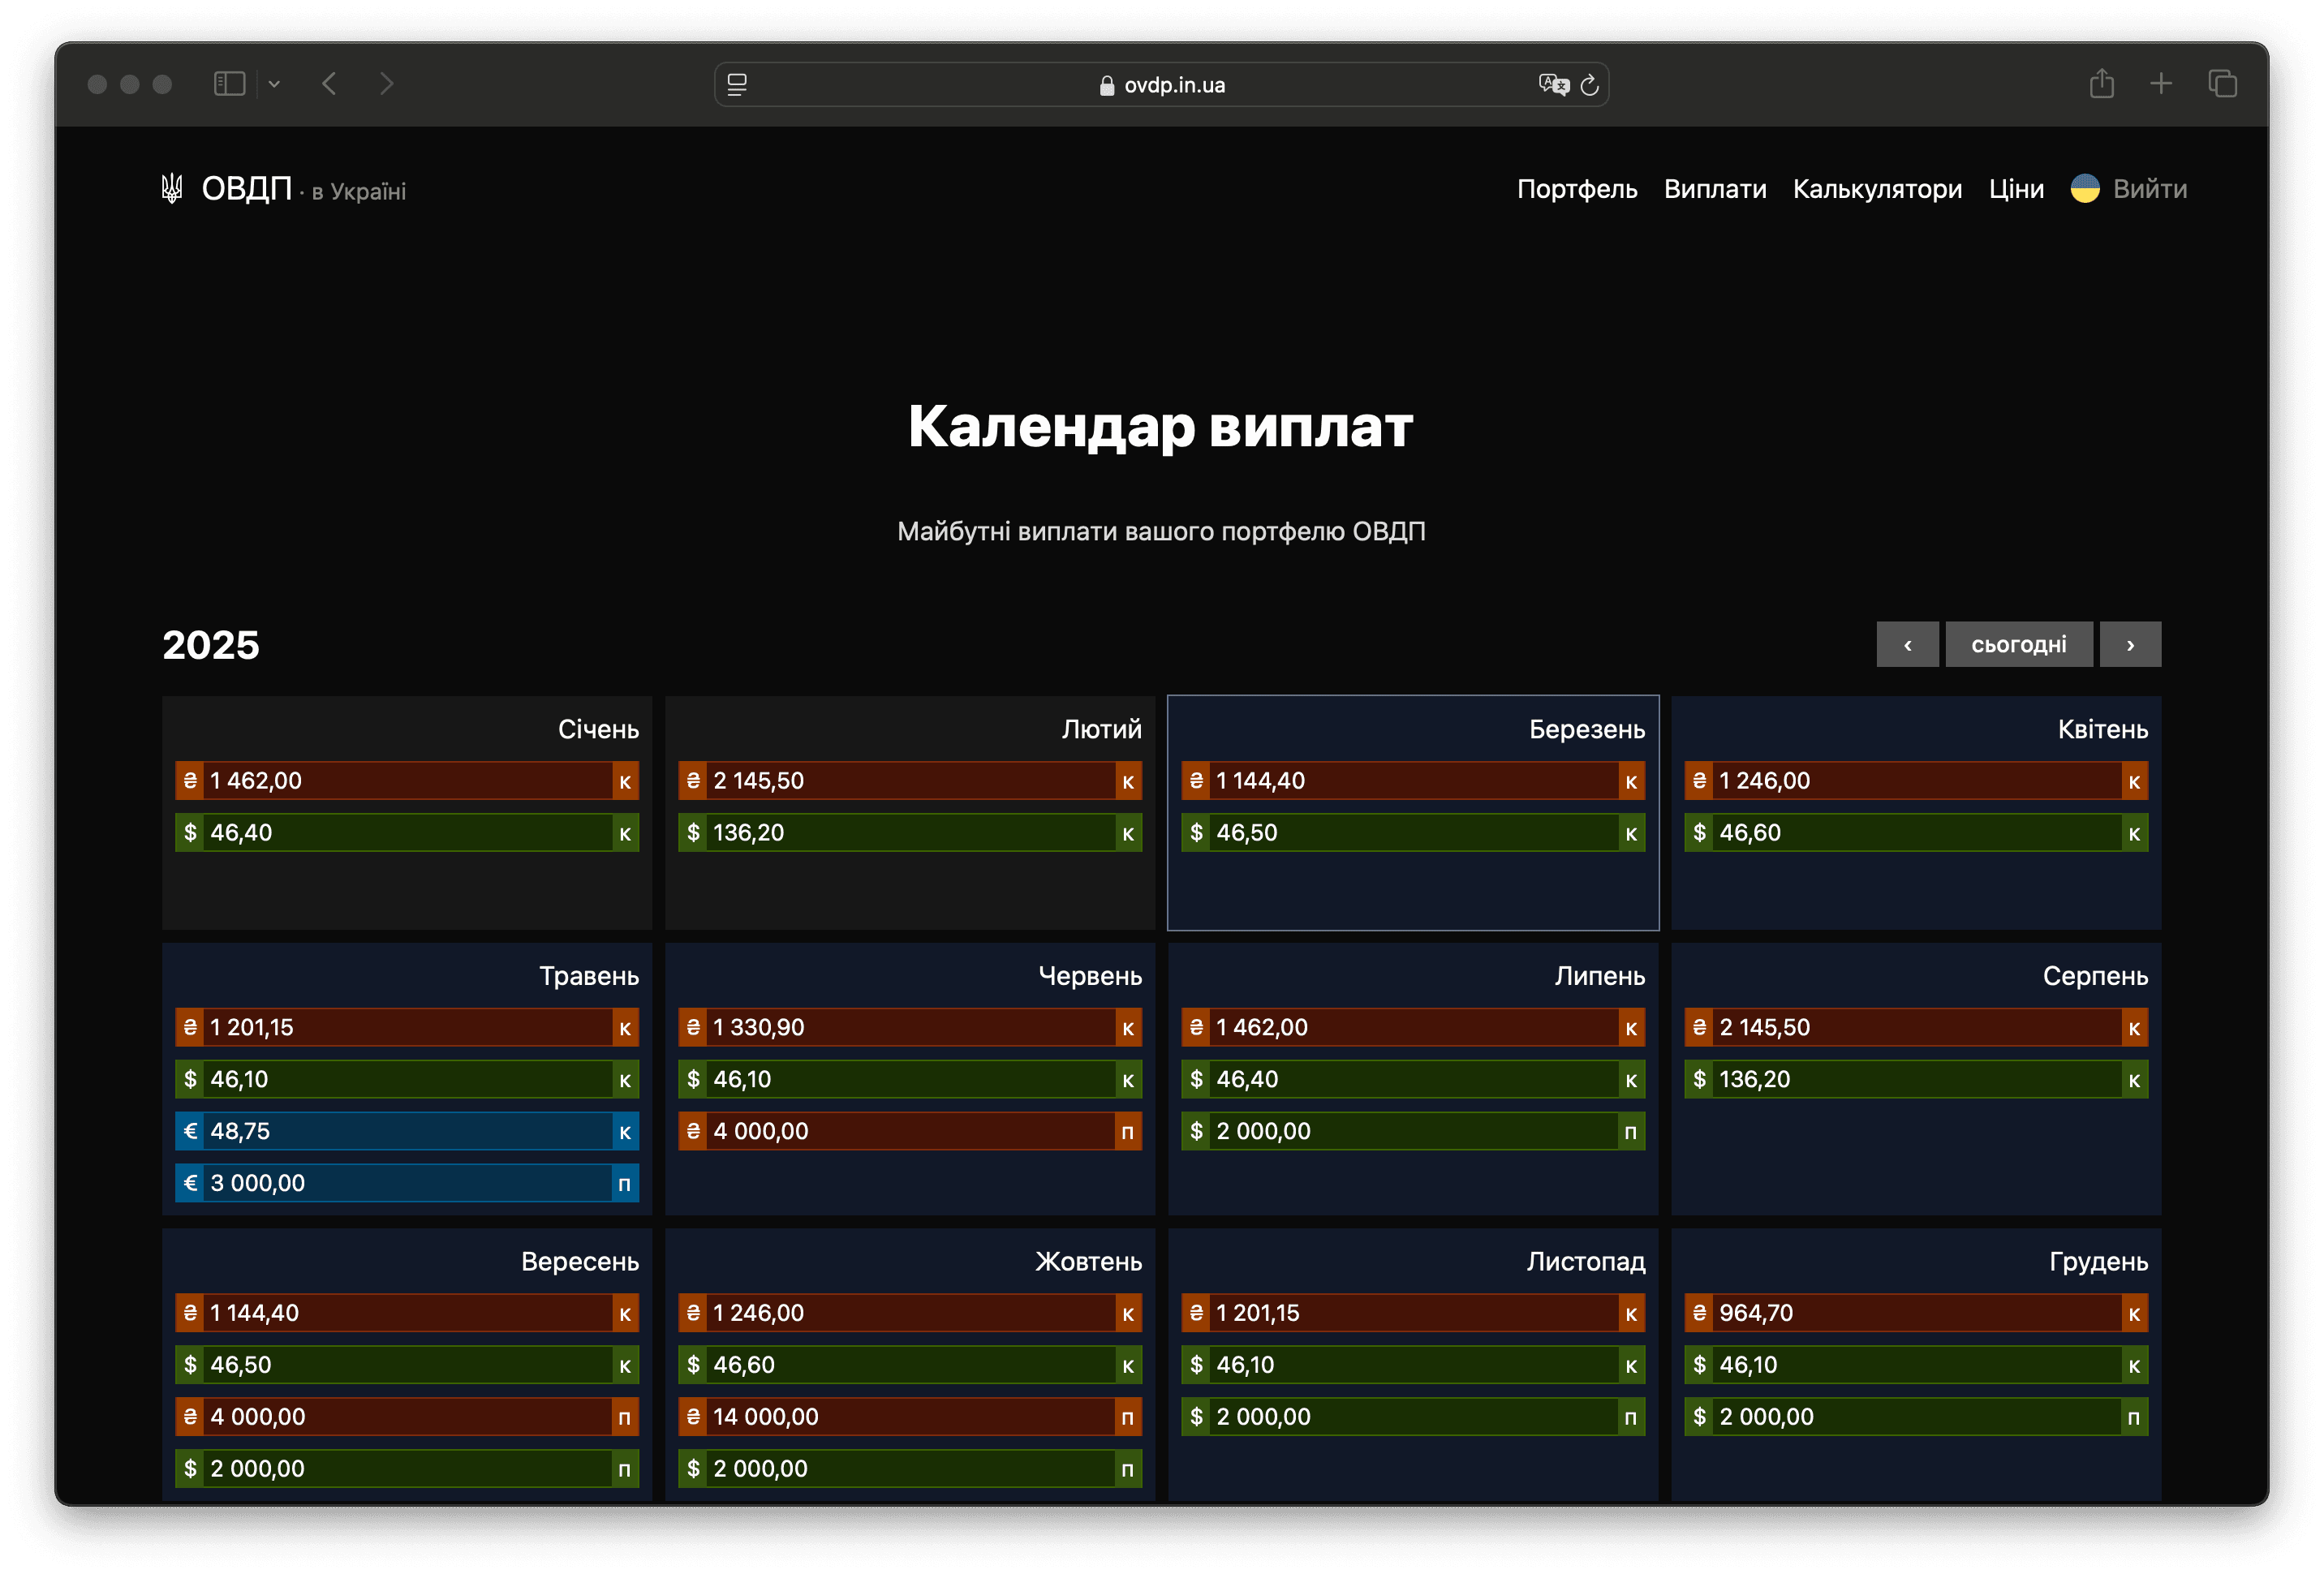
Task: Select the 14 000,00 hryvnia payment in Жовтень
Action: tap(909, 1416)
